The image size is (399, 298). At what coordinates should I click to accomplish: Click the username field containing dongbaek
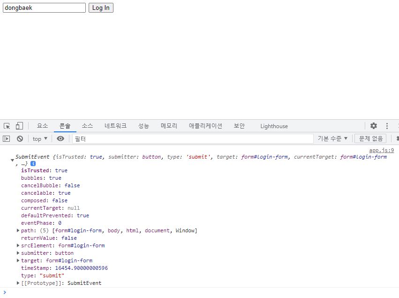coord(44,8)
